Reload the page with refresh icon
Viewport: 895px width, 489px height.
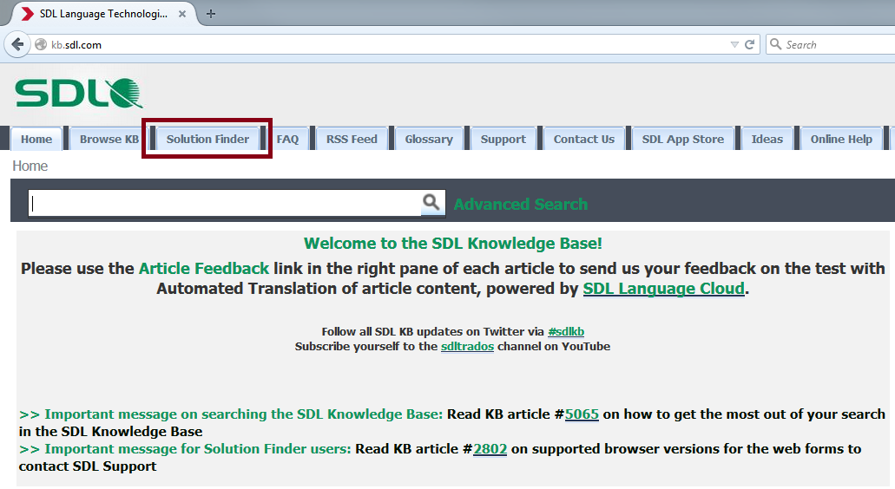pyautogui.click(x=749, y=44)
